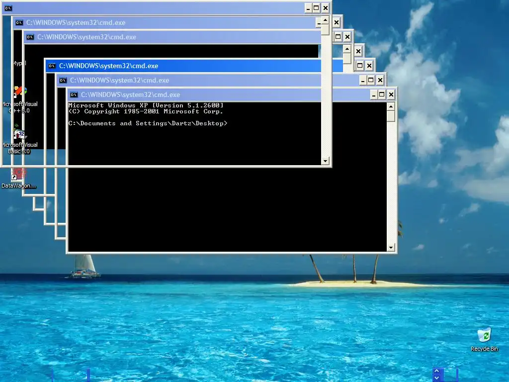This screenshot has height=382, width=509.
Task: Click scroll-up arrow in the Dartz prompt window
Action: (x=391, y=106)
